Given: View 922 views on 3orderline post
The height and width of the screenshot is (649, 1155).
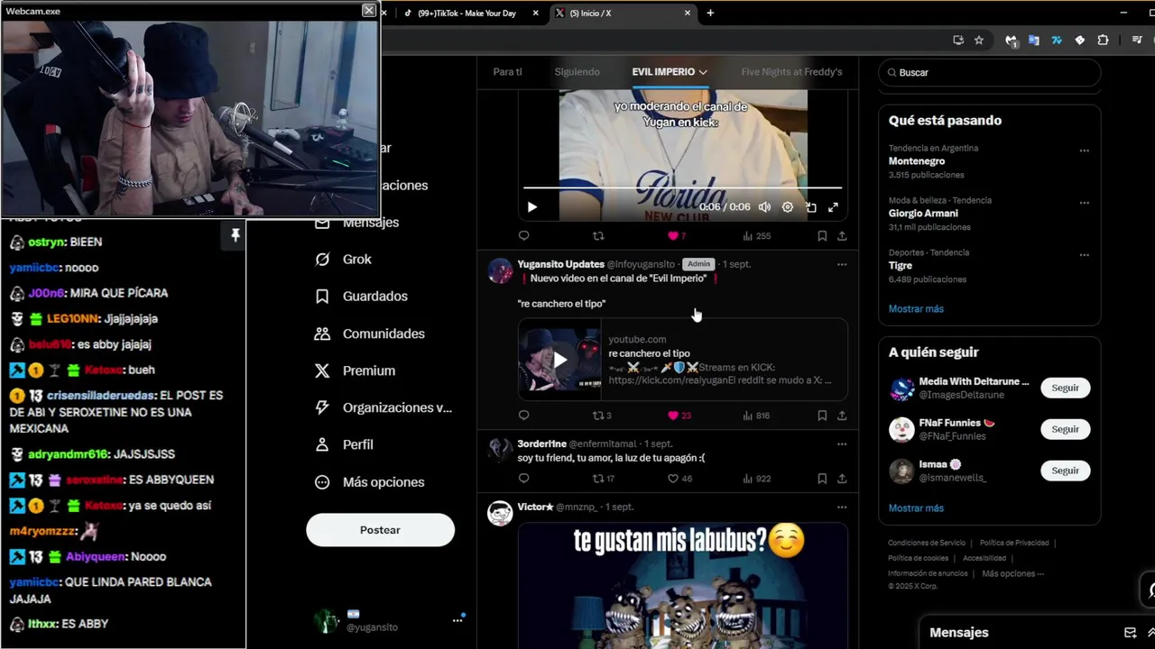Looking at the screenshot, I should pos(756,479).
